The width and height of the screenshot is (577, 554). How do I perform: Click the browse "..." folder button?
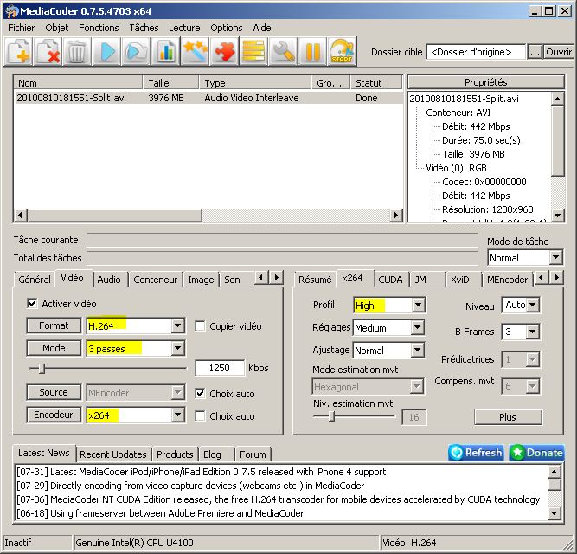coord(535,52)
